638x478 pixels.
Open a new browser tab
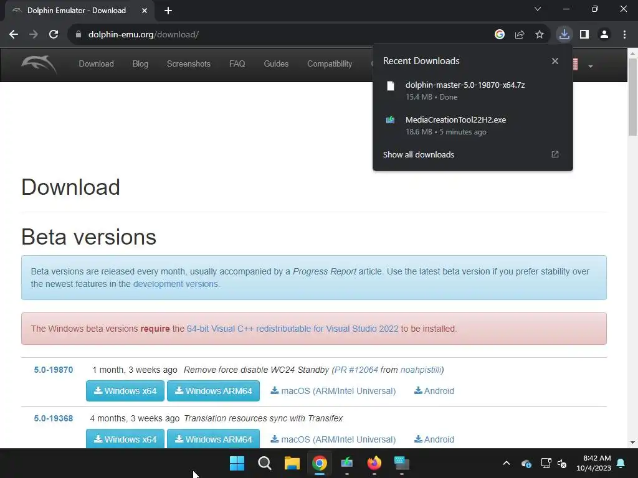[x=168, y=11]
